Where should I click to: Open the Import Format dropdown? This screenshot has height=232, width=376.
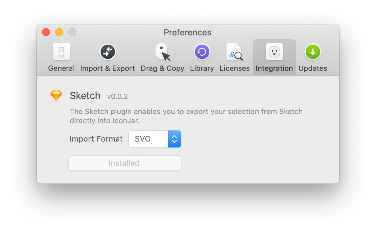click(154, 139)
